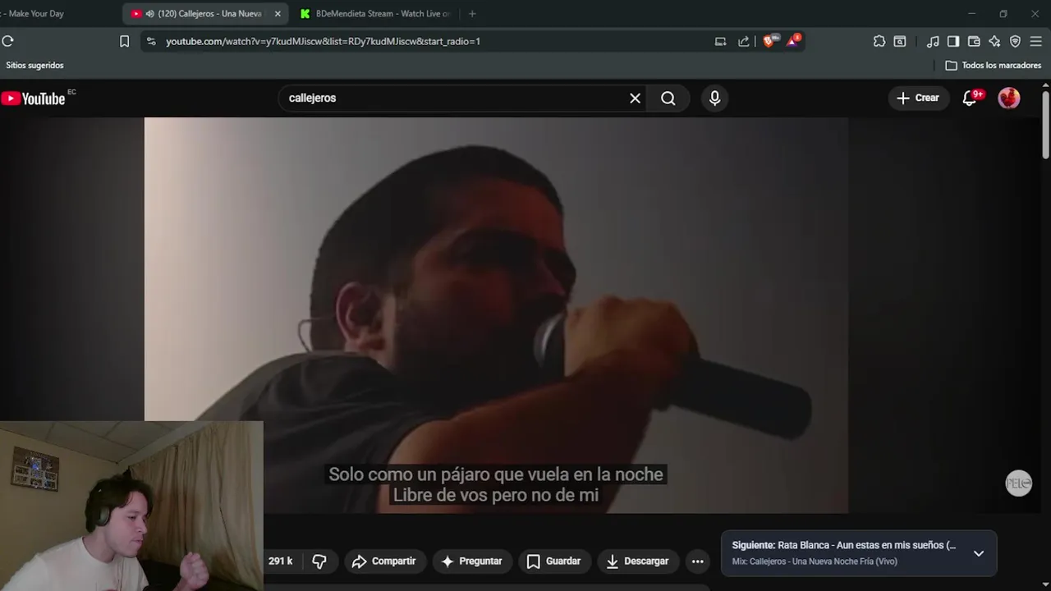Viewport: 1051px width, 591px height.
Task: Open Brave Shields lion icon
Action: [769, 41]
